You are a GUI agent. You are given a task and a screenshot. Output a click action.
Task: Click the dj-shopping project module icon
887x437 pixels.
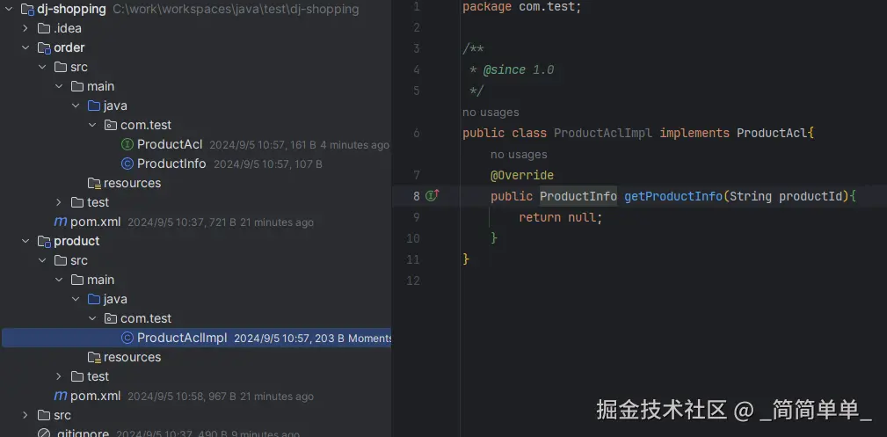point(28,10)
